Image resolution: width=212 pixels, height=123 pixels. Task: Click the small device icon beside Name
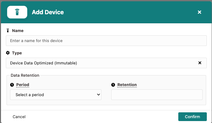[x=8, y=30]
